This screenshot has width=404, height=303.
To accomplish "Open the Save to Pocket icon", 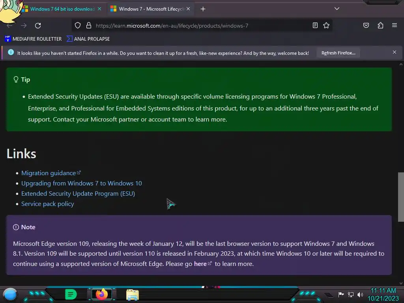I will 366,25.
